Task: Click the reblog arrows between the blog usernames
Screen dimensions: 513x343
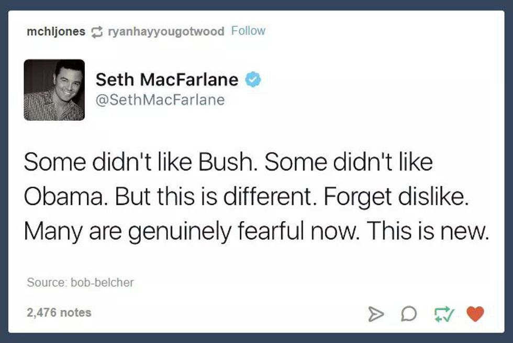Action: pos(96,31)
